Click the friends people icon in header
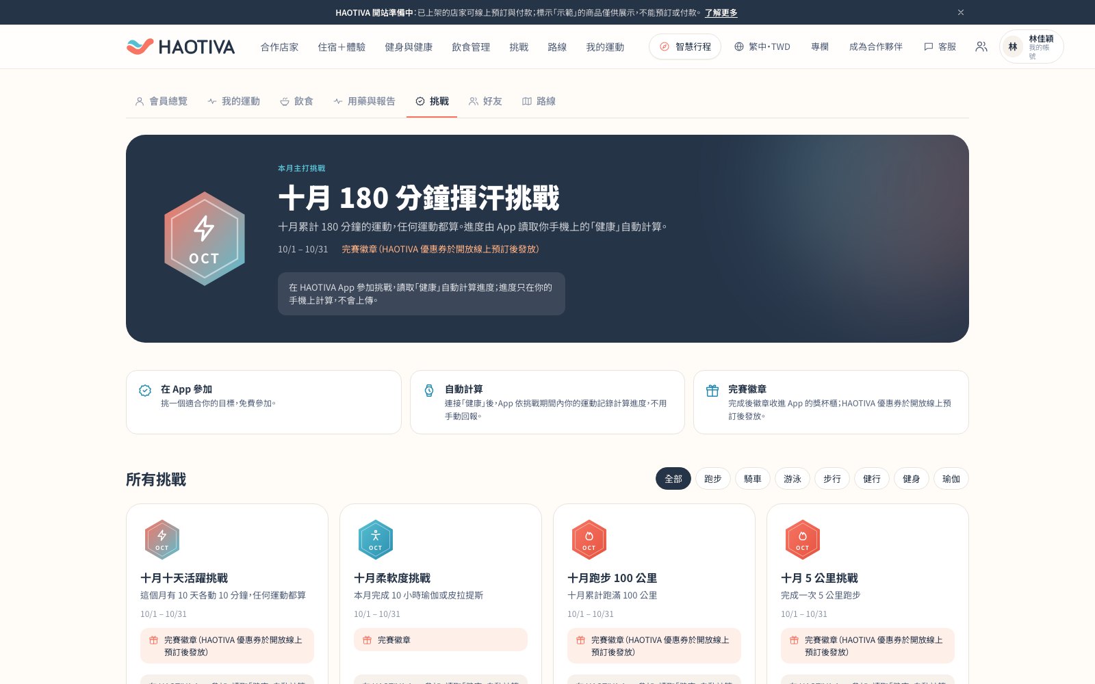Screen dimensions: 1095x684 pos(981,47)
